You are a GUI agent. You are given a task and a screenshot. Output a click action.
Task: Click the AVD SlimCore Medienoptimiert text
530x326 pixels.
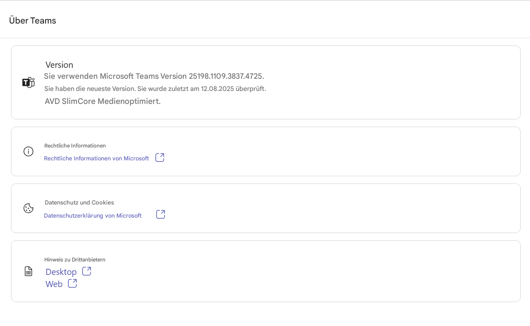(x=103, y=101)
